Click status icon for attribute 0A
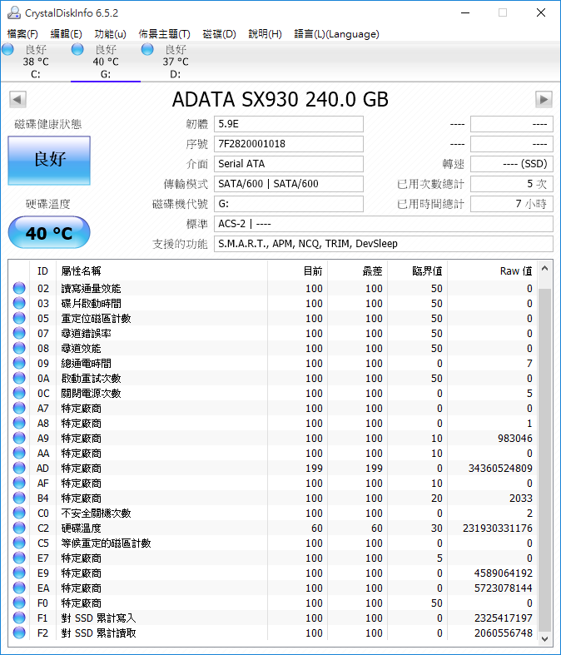Image resolution: width=561 pixels, height=655 pixels. tap(19, 378)
